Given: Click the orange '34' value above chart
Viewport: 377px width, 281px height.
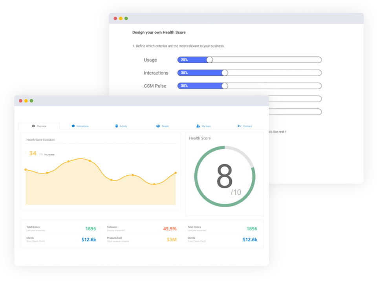Looking at the screenshot, I should coord(33,153).
